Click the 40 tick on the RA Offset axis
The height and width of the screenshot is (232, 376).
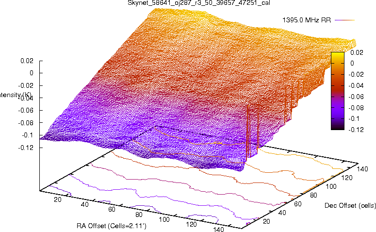coord(84,205)
